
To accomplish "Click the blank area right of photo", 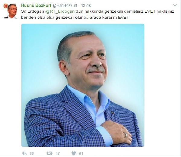I will [162, 85].
